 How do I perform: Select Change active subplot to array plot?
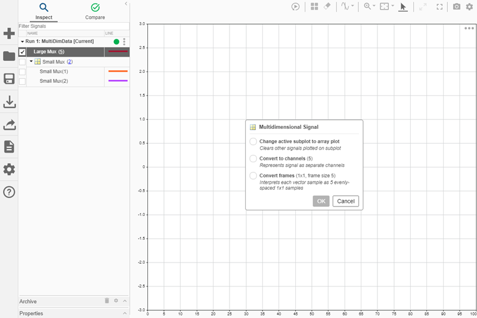(253, 141)
